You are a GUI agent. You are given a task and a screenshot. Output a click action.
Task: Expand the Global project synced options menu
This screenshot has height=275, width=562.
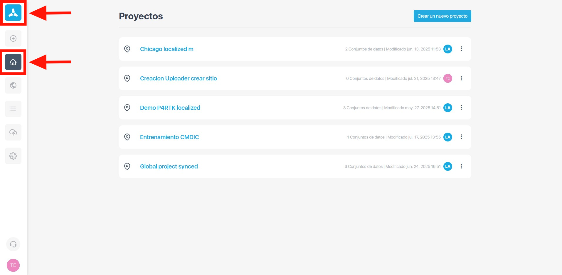point(461,166)
